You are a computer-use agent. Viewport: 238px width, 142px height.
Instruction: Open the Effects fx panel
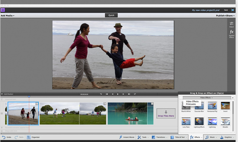point(196,137)
